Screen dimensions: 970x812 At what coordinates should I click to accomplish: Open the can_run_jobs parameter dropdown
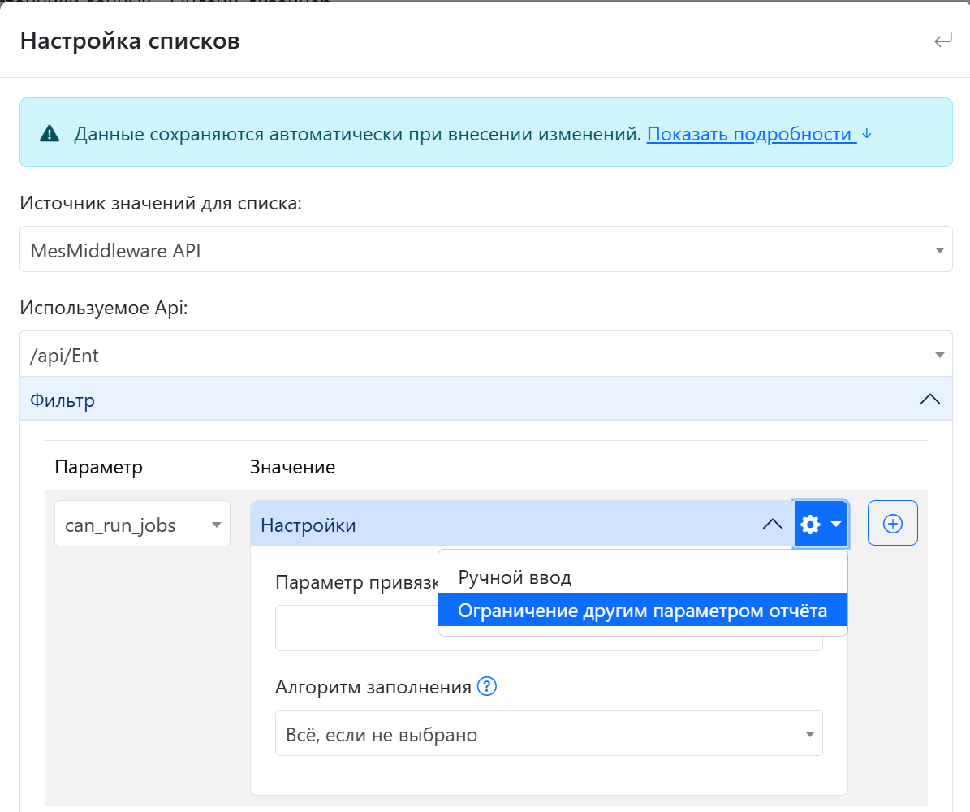(x=142, y=525)
